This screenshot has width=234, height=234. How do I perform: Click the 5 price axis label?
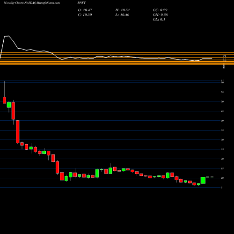tap(222, 188)
